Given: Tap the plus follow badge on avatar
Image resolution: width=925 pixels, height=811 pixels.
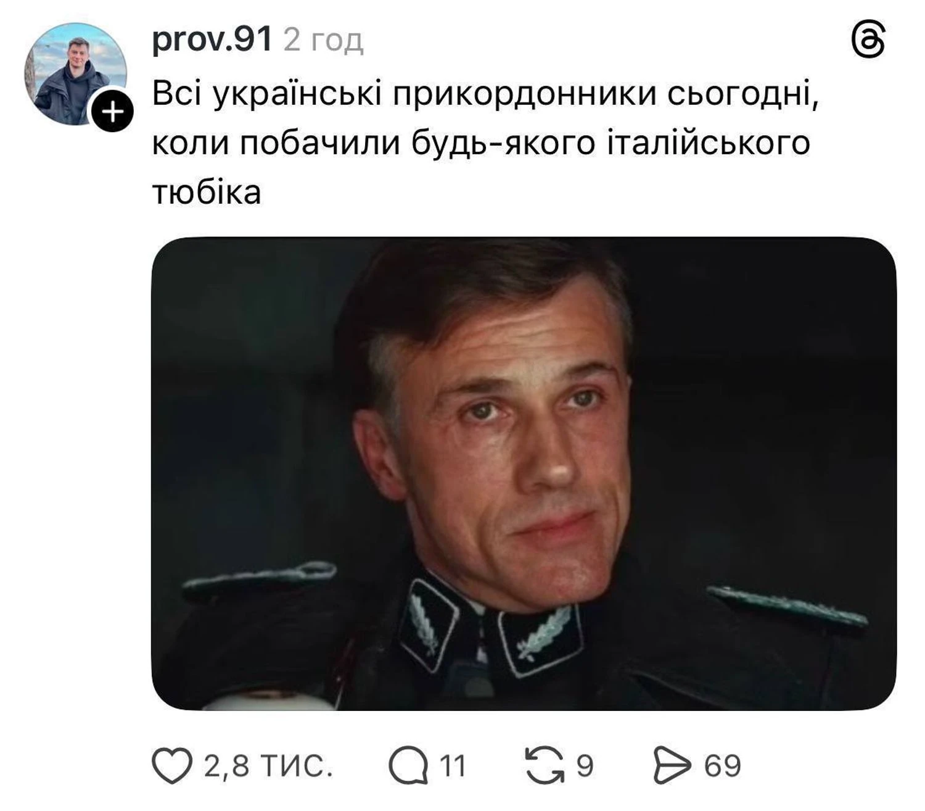Looking at the screenshot, I should 112,112.
